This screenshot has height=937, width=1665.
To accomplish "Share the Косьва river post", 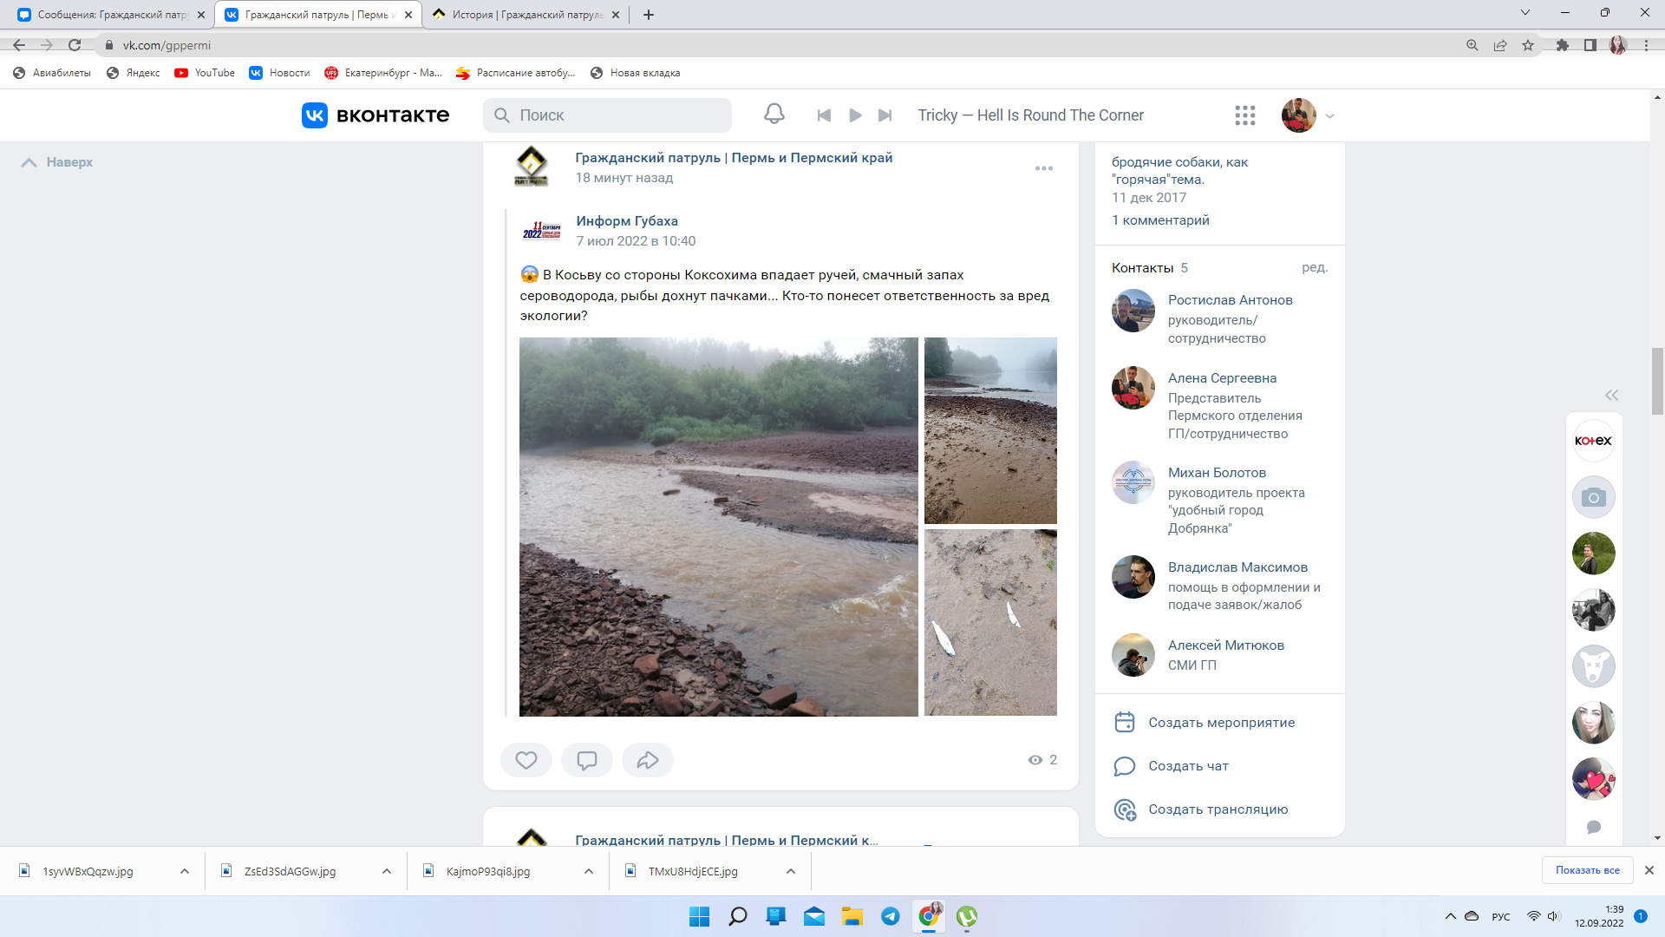I will 648,760.
